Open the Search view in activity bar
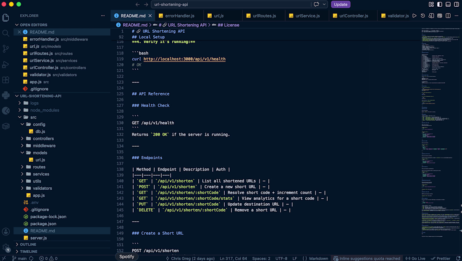The height and width of the screenshot is (261, 462). point(5,33)
